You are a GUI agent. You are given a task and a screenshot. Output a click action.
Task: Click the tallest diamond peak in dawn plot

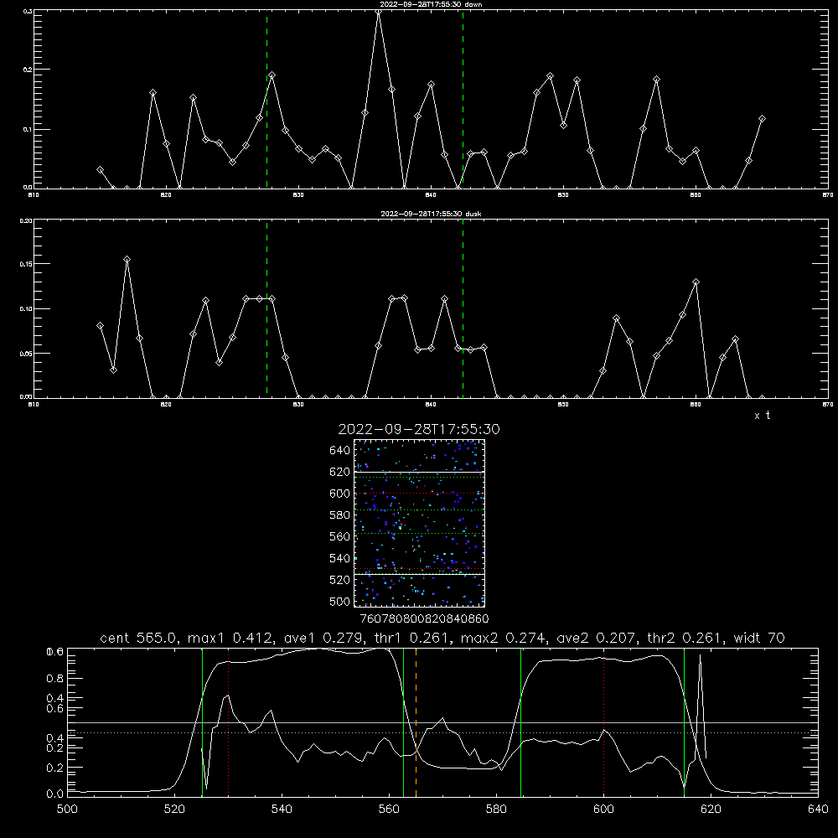(x=379, y=12)
